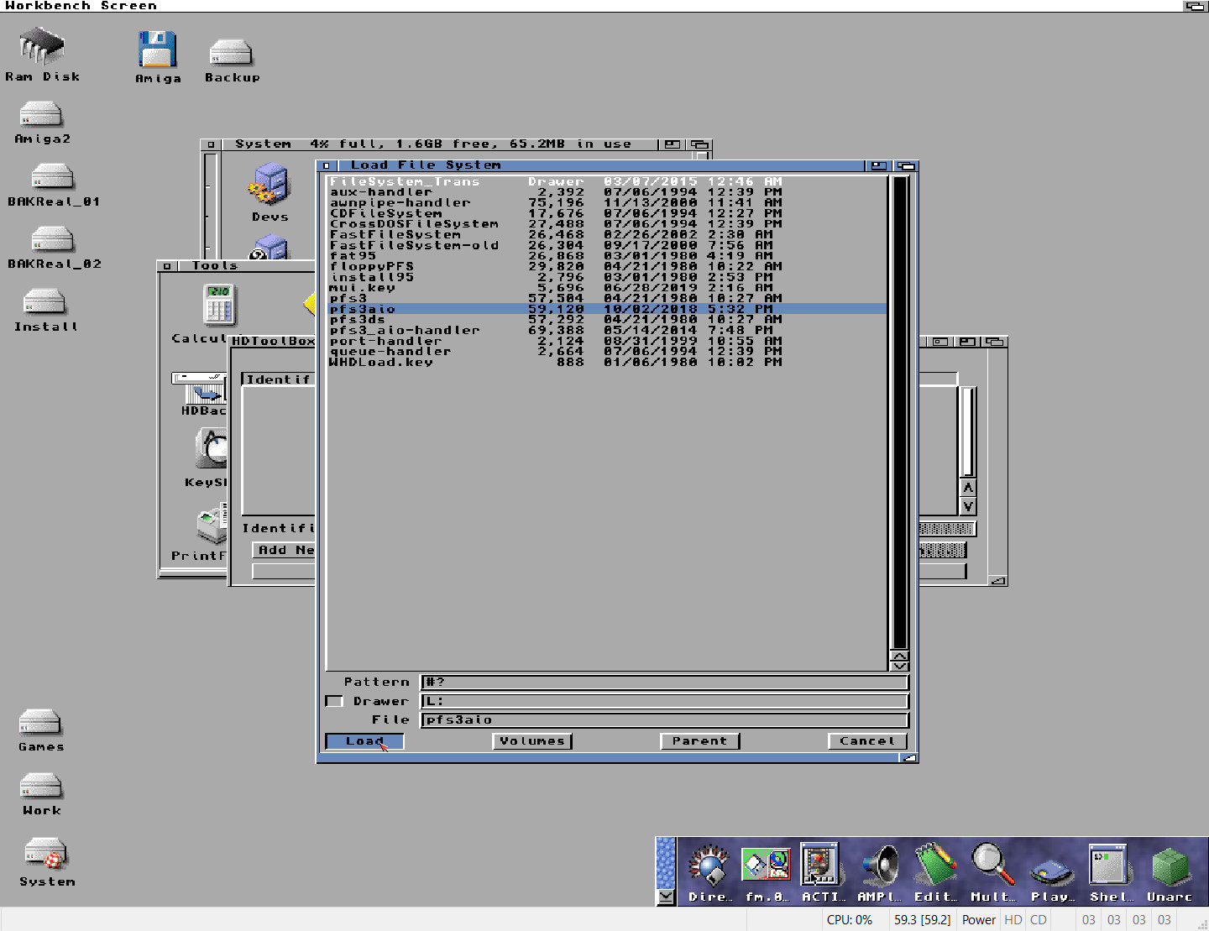This screenshot has height=931, width=1209.
Task: Select the PrintFiles icon in Tools window
Action: click(x=212, y=525)
